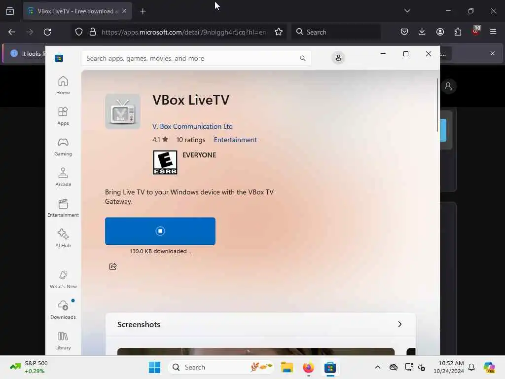The image size is (505, 379).
Task: Switch to Firefox from the taskbar
Action: click(308, 367)
